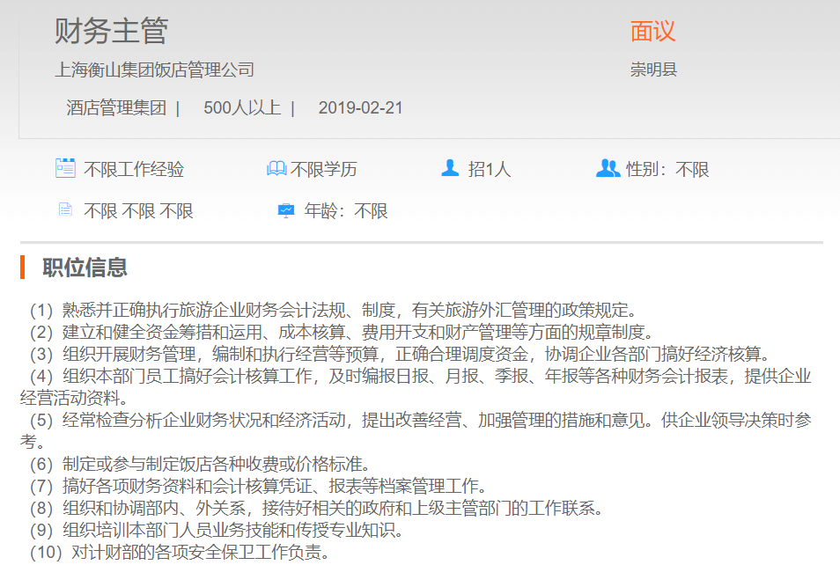This screenshot has width=840, height=587.
Task: Click the single person icon beside 招1人
Action: point(450,168)
